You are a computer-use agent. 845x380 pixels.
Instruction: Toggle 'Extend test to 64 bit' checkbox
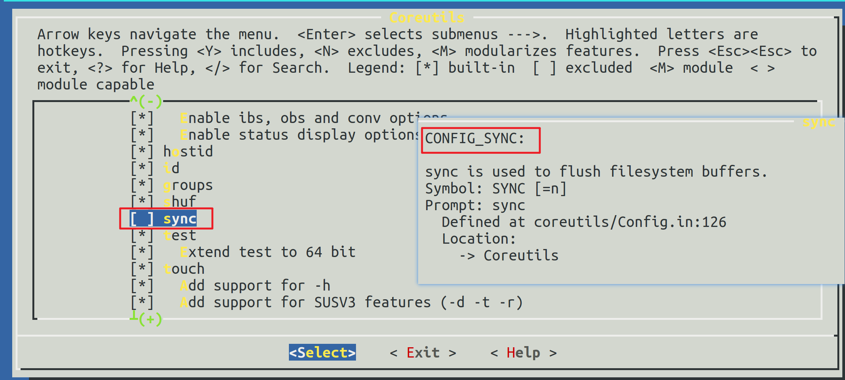142,252
